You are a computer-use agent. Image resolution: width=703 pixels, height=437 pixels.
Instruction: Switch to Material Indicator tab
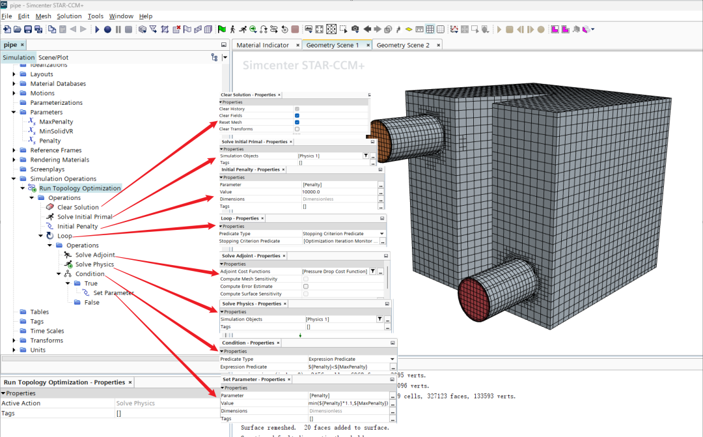coord(263,45)
